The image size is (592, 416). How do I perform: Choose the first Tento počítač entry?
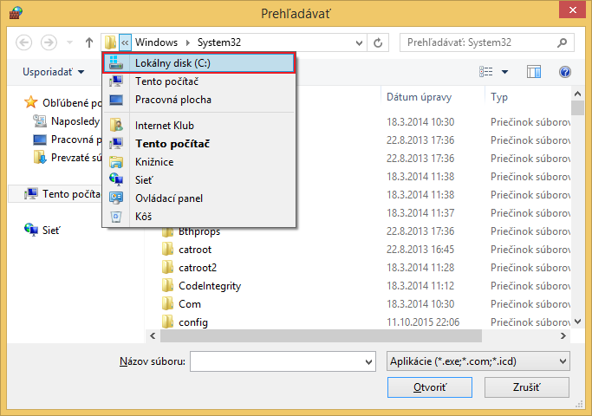(x=198, y=81)
